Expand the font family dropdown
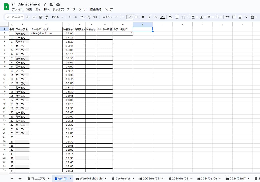This screenshot has width=260, height=182. tap(110, 17)
